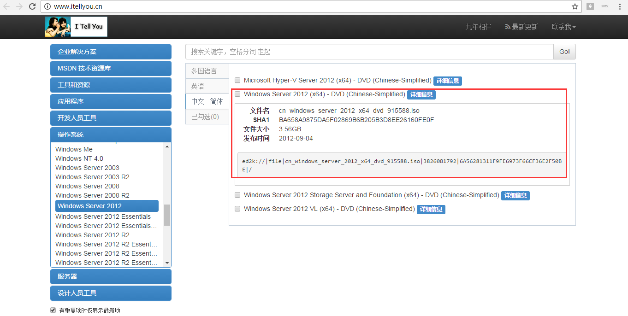Click file name cn_windows_server_2012_x64_dvd_915588.iso

(x=349, y=111)
